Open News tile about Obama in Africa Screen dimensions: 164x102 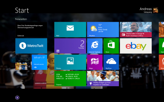click(x=136, y=29)
